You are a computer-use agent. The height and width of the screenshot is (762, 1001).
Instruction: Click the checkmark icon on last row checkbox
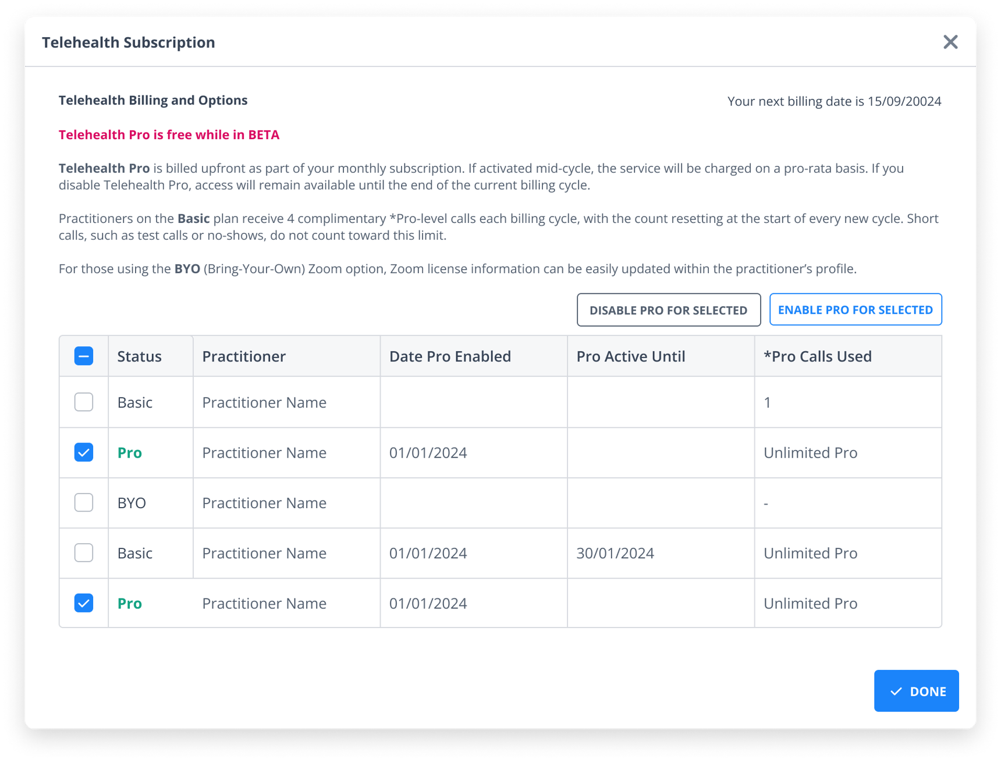pyautogui.click(x=83, y=603)
